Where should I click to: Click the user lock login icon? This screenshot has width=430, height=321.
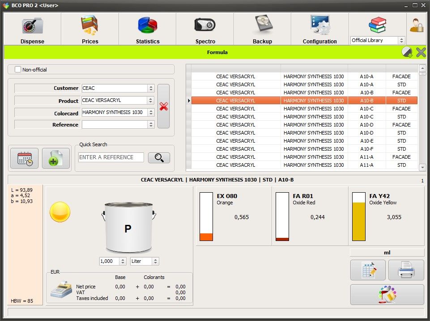[416, 26]
